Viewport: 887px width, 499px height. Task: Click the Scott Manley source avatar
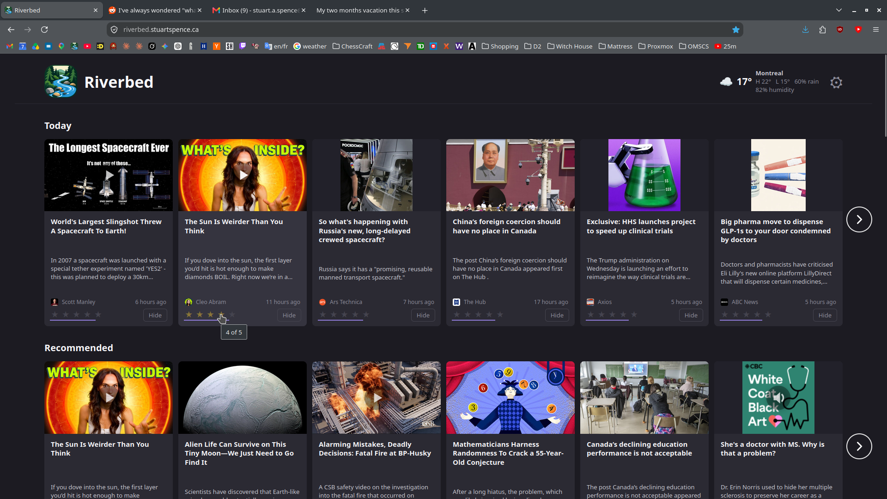pyautogui.click(x=55, y=302)
